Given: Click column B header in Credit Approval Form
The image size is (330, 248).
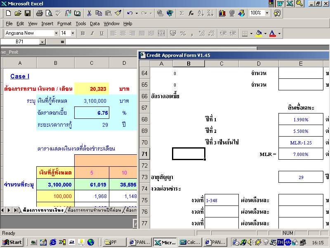Looking at the screenshot, I should [x=189, y=64].
